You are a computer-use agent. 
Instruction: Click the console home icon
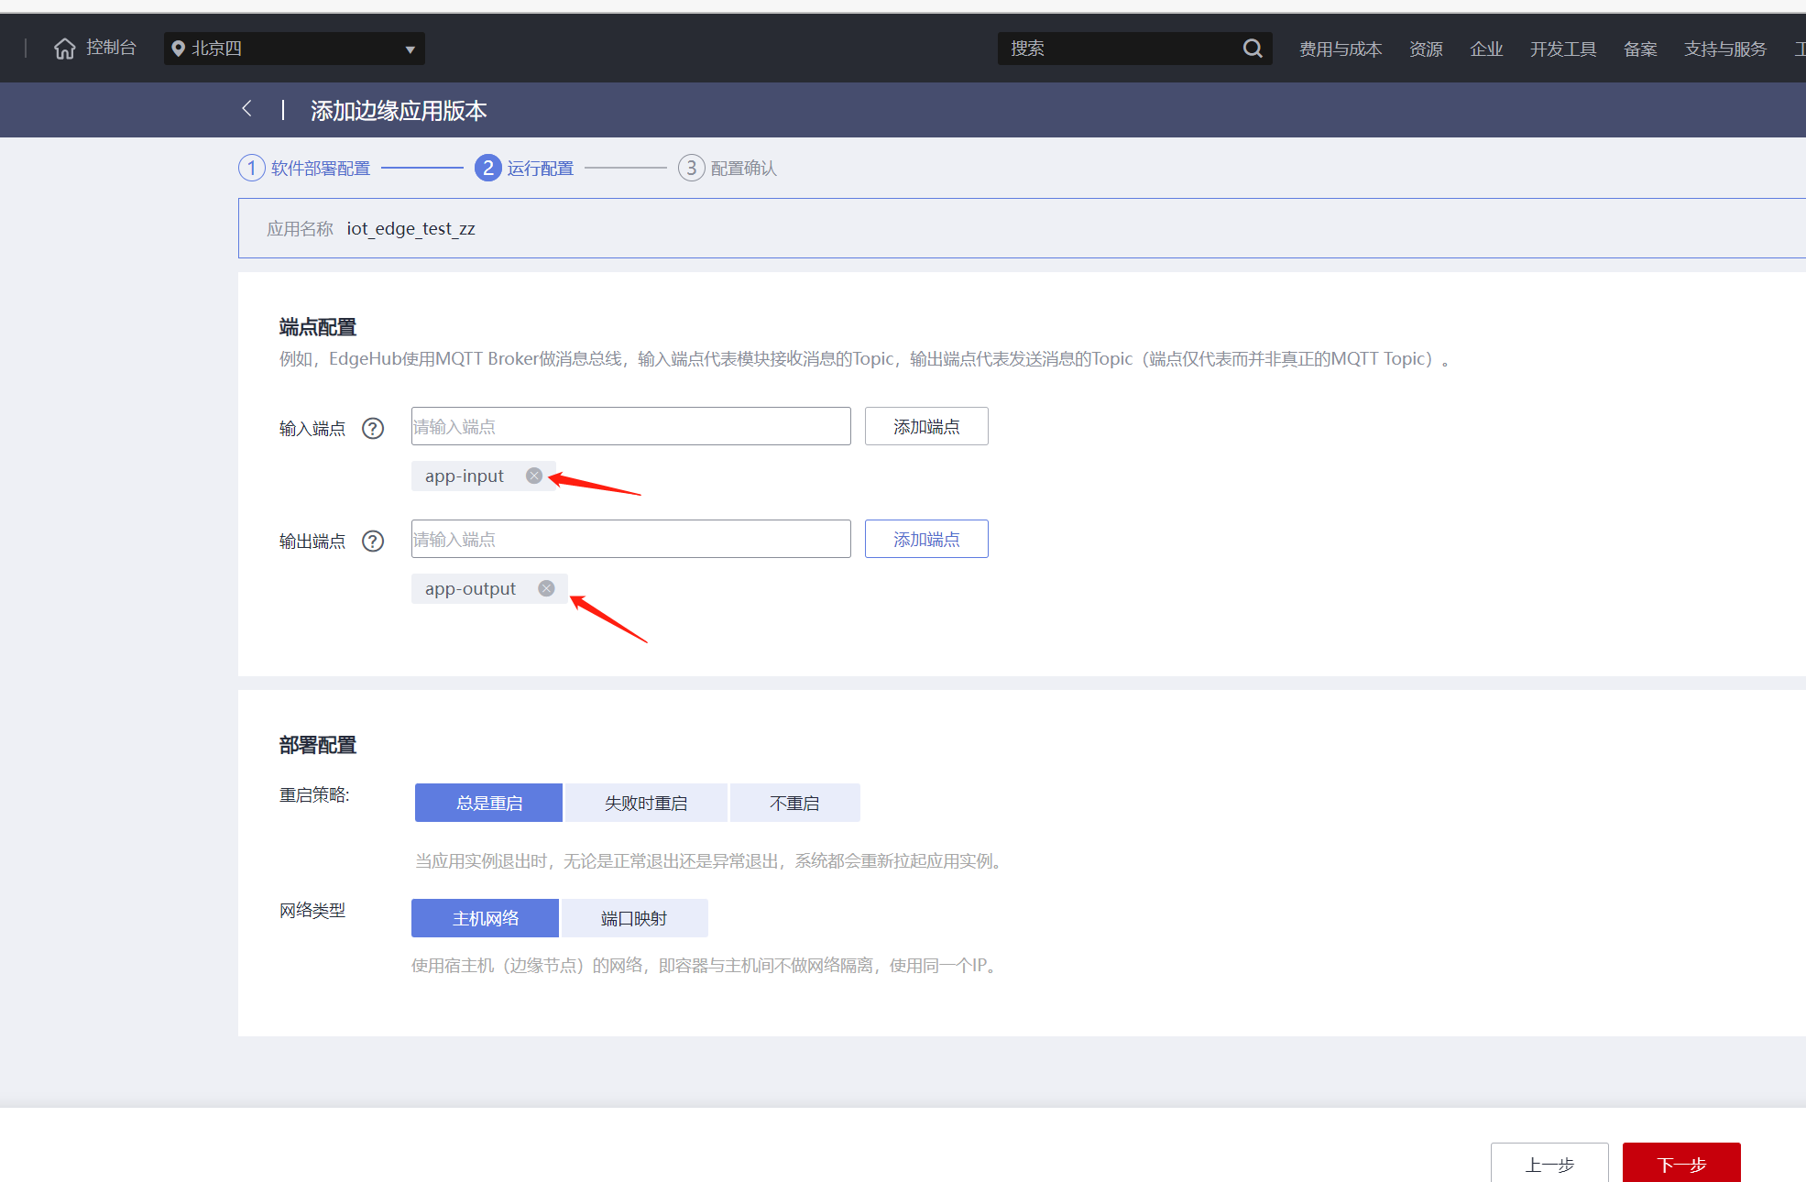[64, 49]
